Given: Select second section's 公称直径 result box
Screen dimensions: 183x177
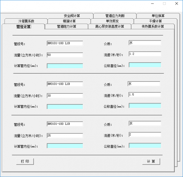Looking at the screenshot, I should click(x=145, y=106).
